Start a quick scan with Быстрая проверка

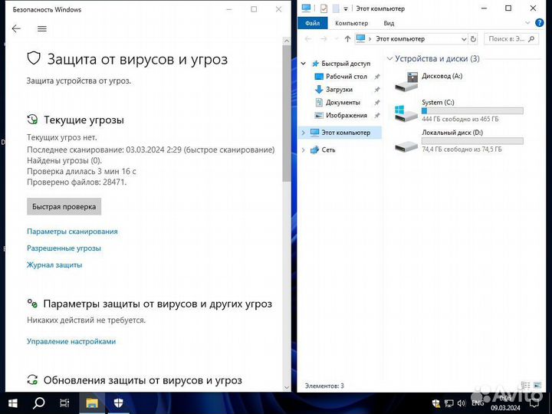click(x=64, y=206)
